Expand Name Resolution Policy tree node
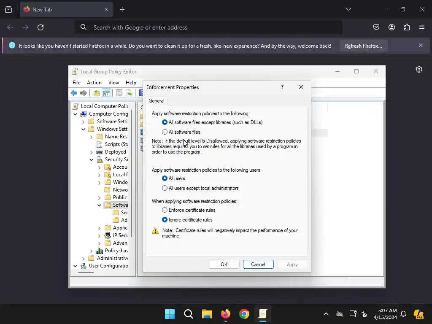 click(91, 137)
